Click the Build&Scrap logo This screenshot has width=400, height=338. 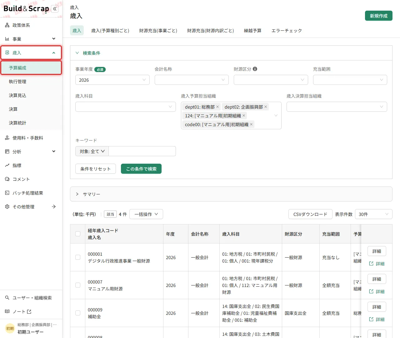point(26,9)
